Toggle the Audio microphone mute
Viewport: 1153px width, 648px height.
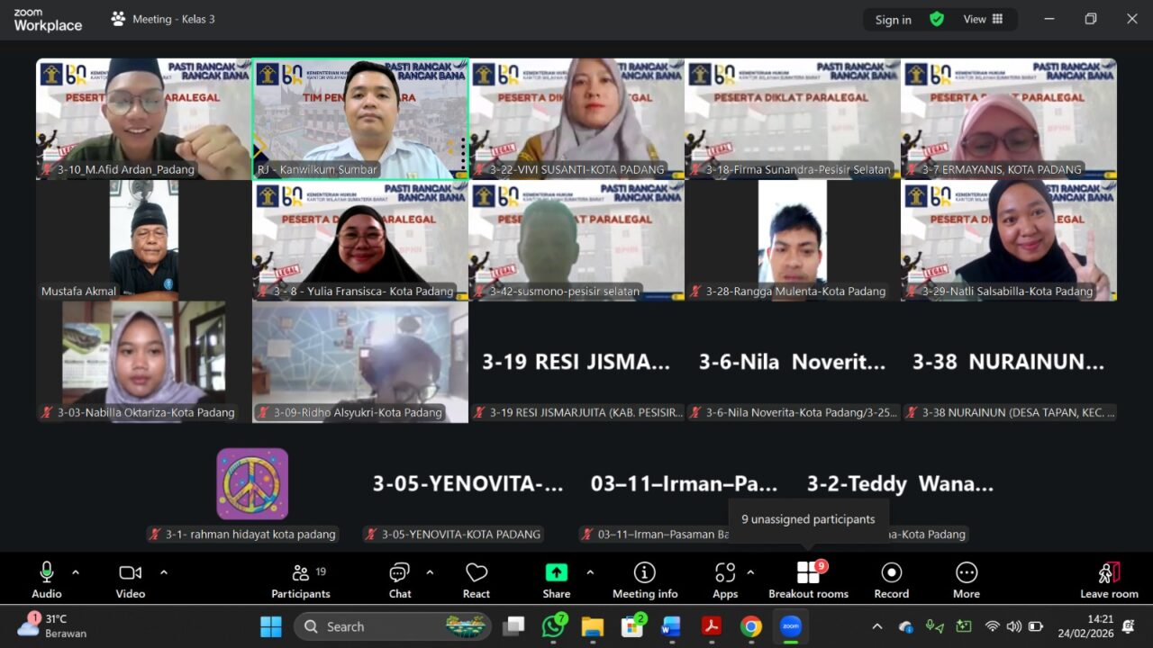[47, 573]
